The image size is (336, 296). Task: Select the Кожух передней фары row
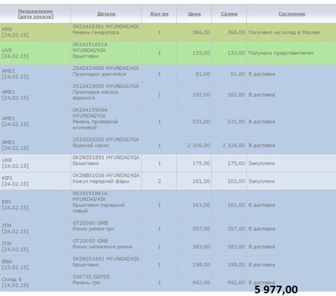tap(168, 181)
